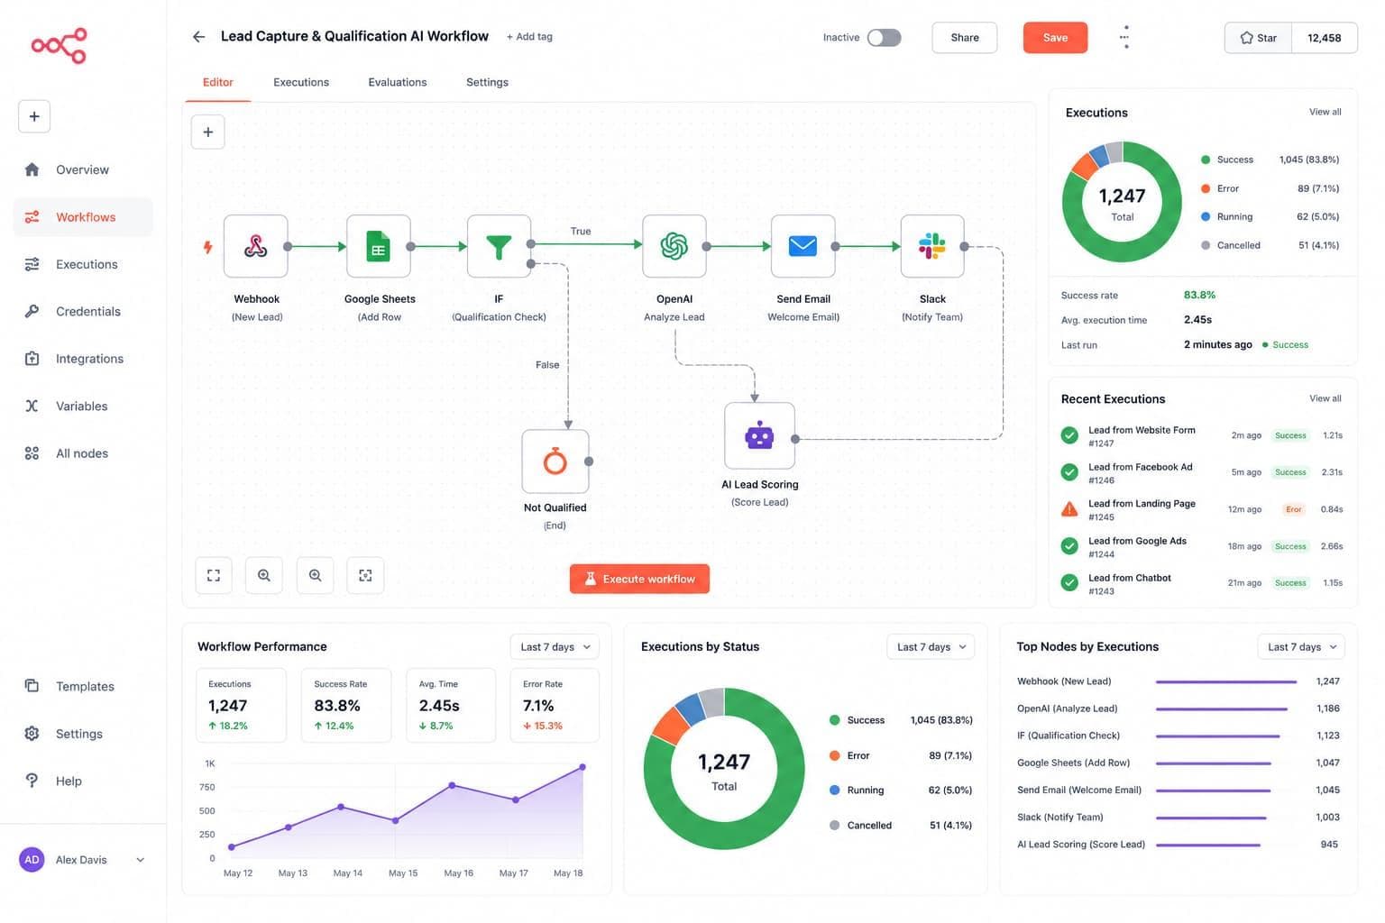This screenshot has height=923, width=1385.
Task: Open Lead from Facebook Ad #1246 execution
Action: coord(1202,473)
